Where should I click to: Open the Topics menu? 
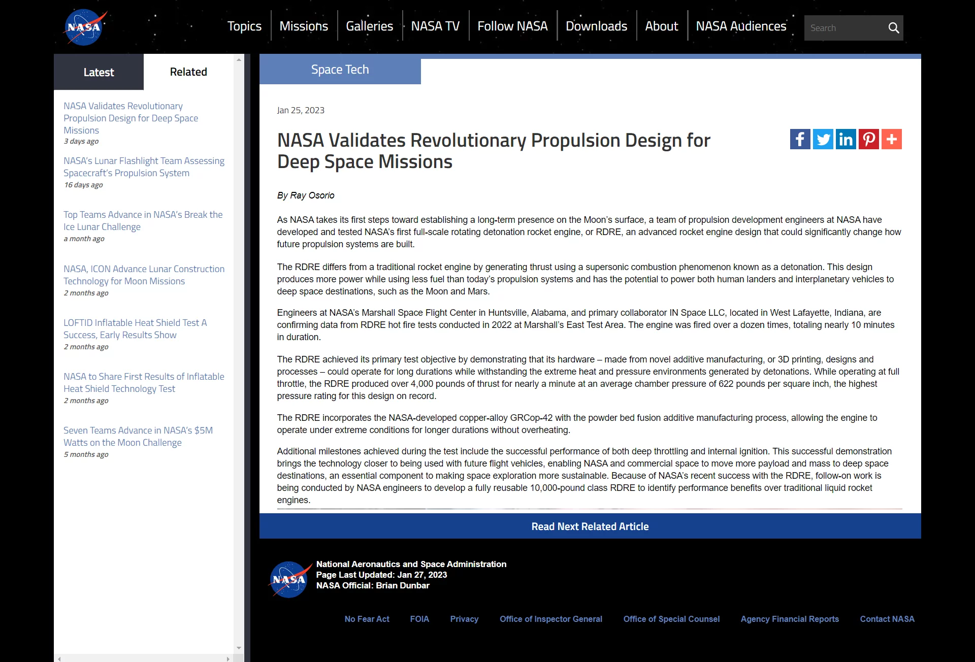(244, 26)
